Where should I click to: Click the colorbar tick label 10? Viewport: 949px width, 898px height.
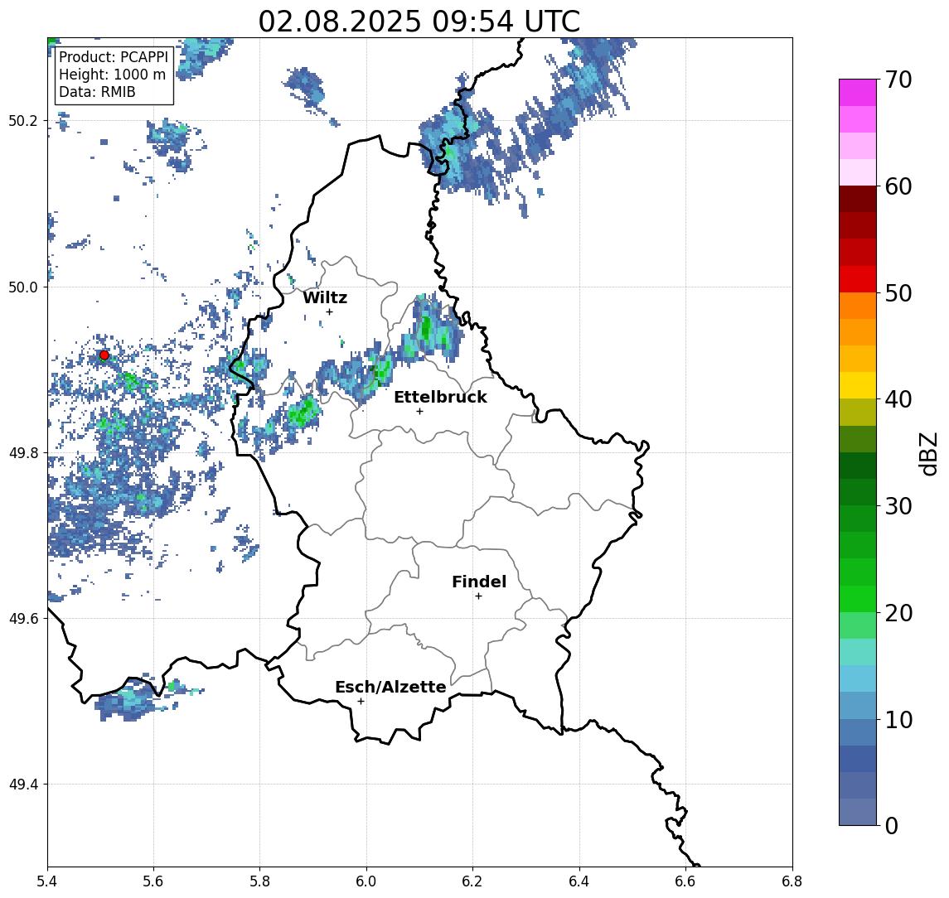coord(898,719)
